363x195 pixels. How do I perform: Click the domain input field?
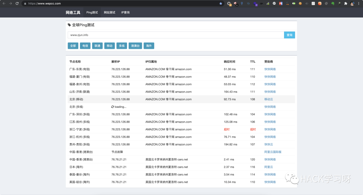pyautogui.click(x=175, y=35)
